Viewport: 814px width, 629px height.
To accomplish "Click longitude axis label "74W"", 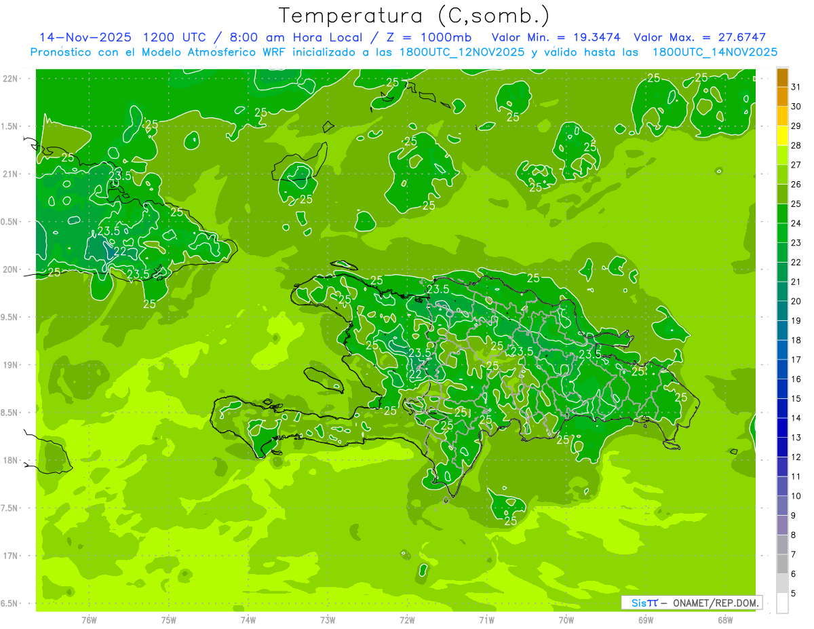I will 248,620.
